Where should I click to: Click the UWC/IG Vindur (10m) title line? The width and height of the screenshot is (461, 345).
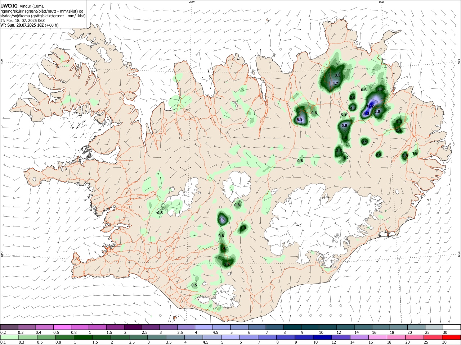pos(22,6)
